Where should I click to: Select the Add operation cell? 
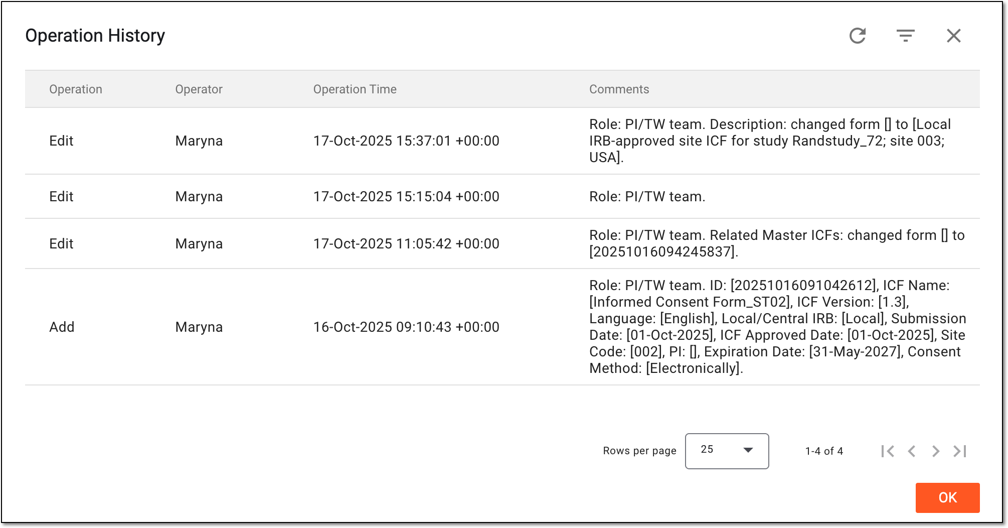(62, 327)
